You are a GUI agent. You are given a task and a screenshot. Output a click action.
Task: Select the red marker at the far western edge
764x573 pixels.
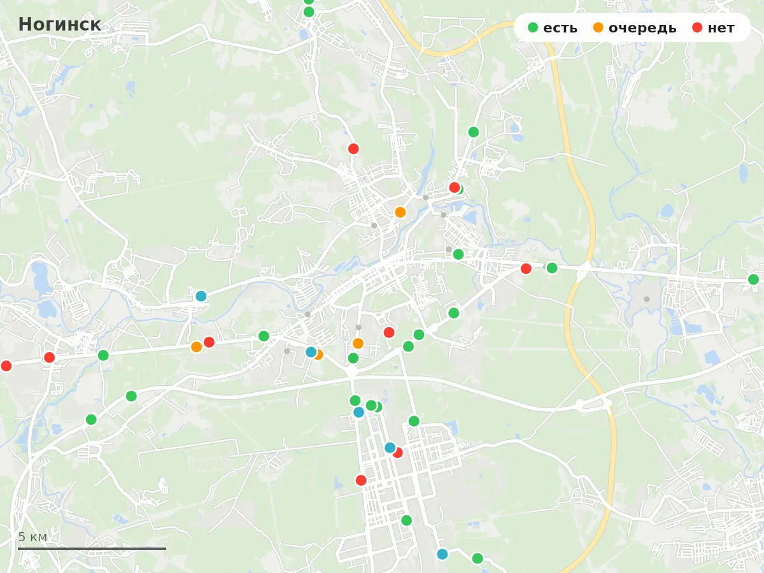pos(6,366)
